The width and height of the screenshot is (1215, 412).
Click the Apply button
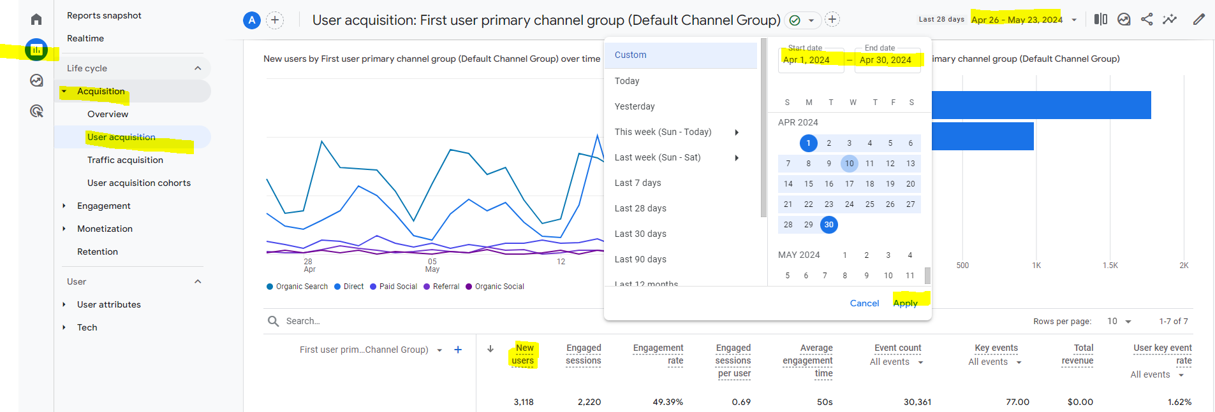coord(905,303)
